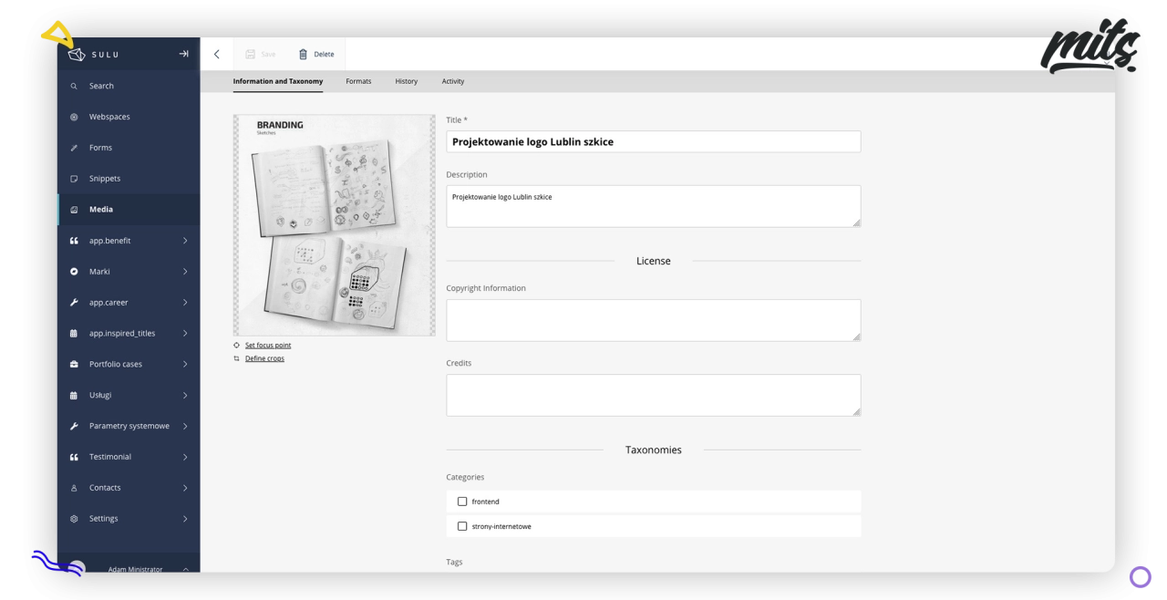The width and height of the screenshot is (1167, 600).
Task: Click the Usługi calendar icon
Action: tap(74, 395)
